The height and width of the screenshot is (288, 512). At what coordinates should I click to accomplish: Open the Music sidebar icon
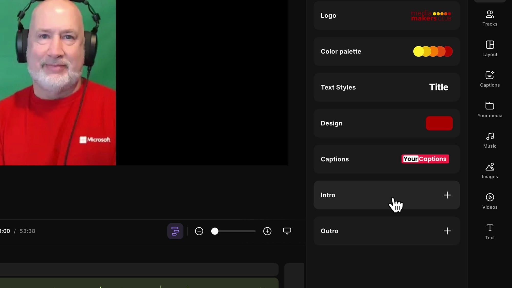[x=490, y=136]
